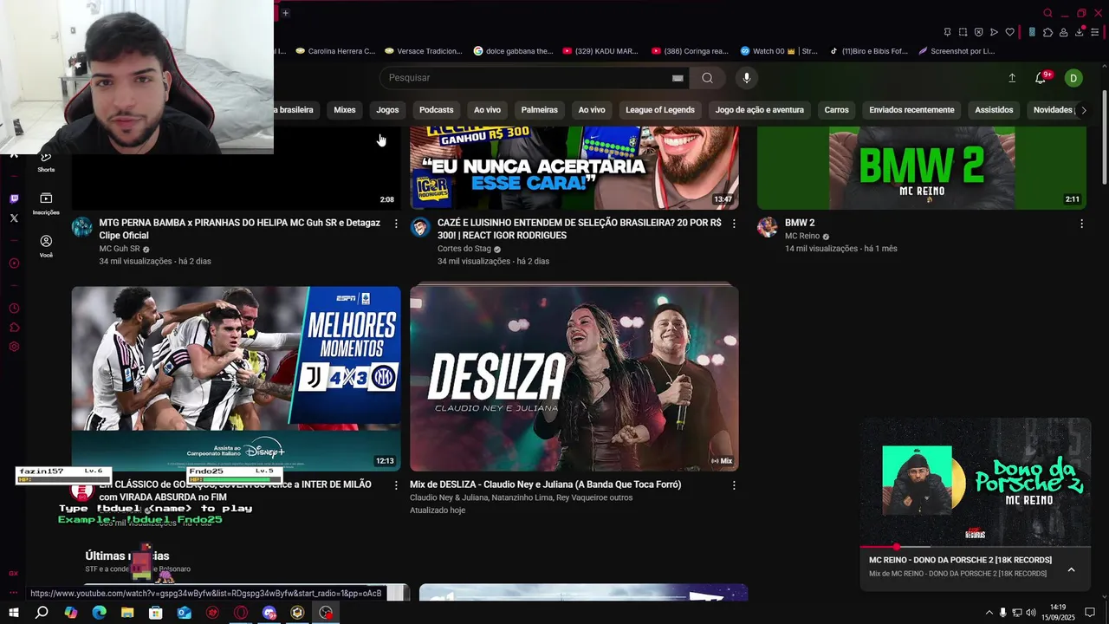Image resolution: width=1109 pixels, height=624 pixels.
Task: Go to YouTube Shorts
Action: tap(46, 160)
